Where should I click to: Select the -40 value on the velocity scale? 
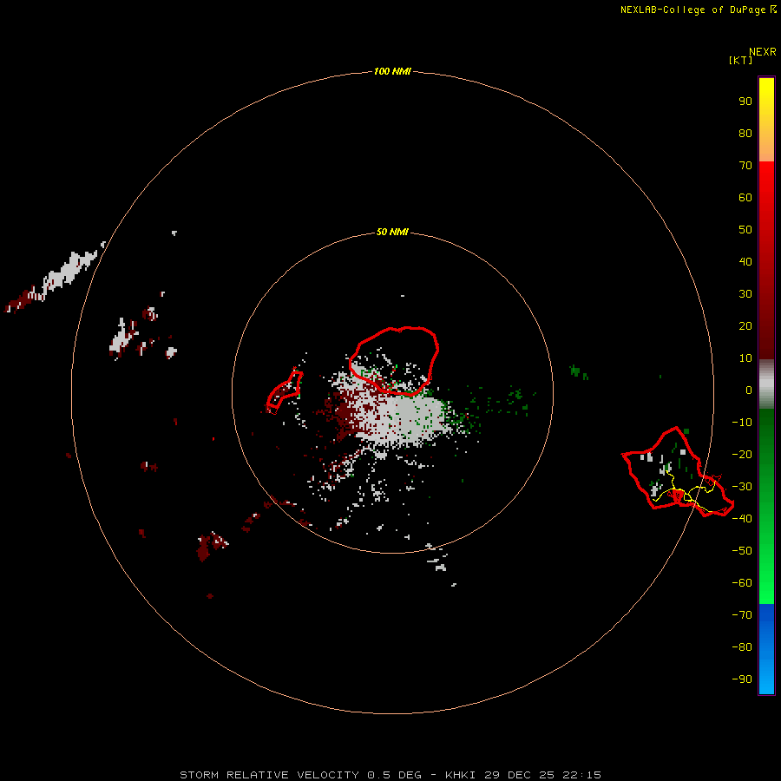(742, 519)
